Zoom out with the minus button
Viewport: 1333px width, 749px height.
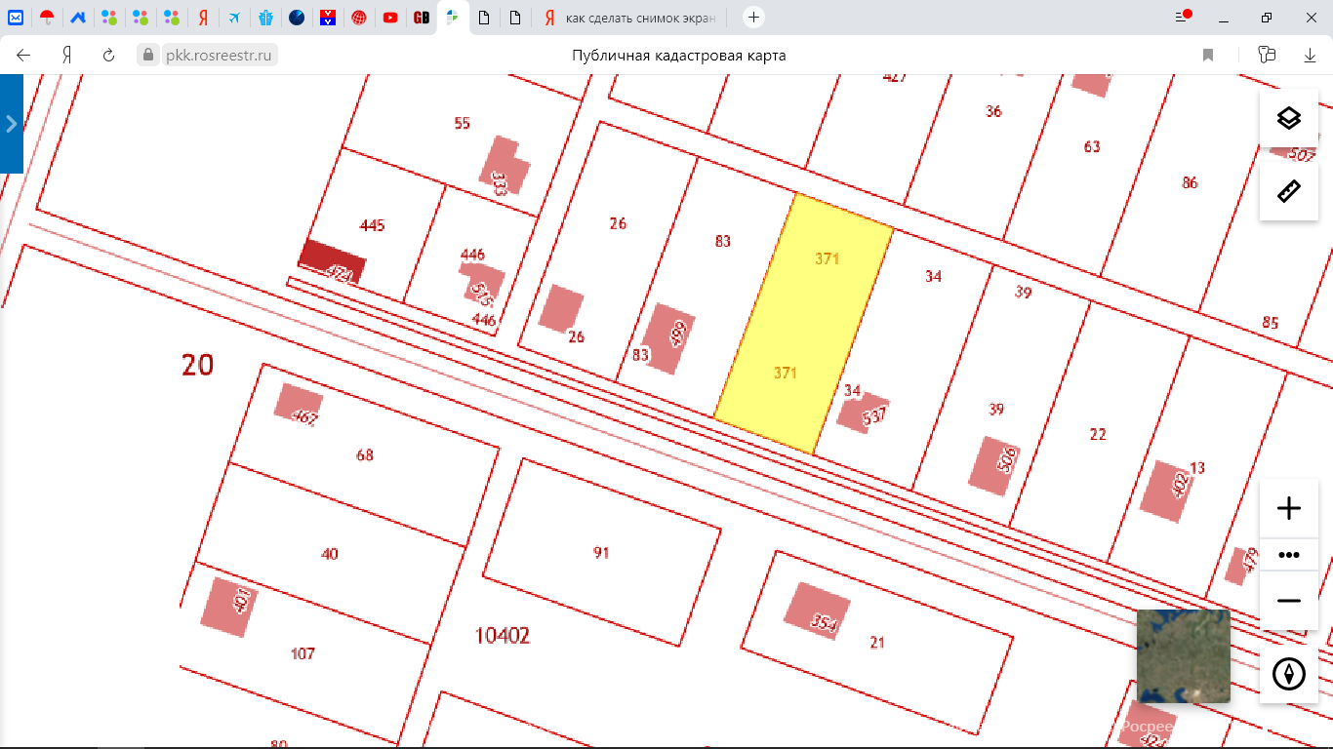[x=1288, y=601]
